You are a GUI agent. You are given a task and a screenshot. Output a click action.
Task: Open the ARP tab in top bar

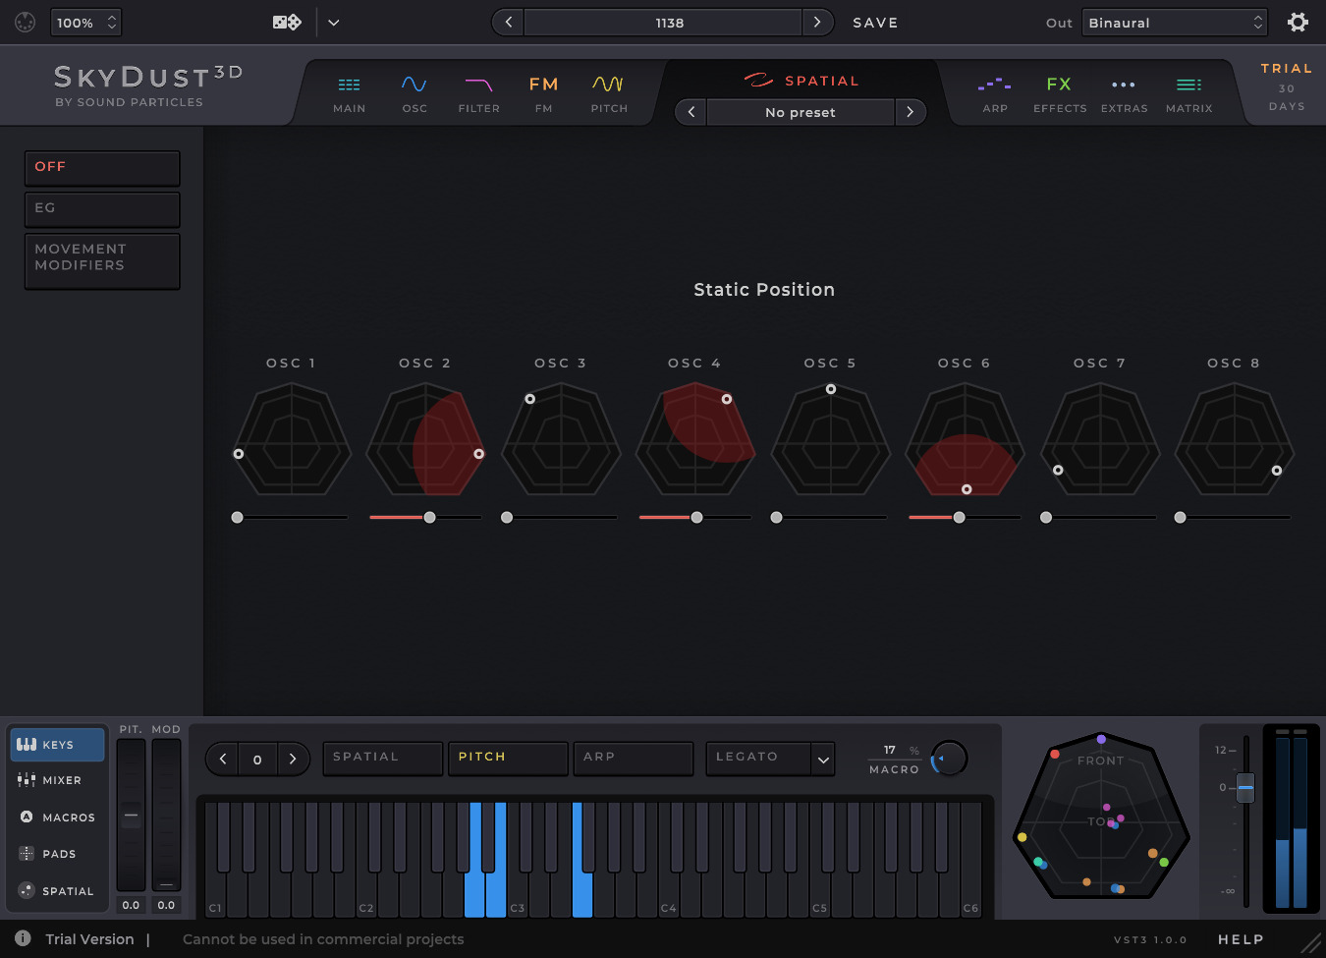(995, 95)
